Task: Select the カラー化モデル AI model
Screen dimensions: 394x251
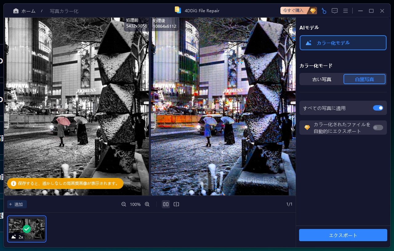Action: (x=343, y=43)
